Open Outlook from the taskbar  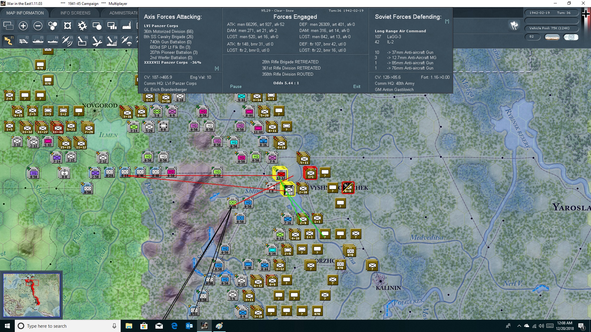[189, 326]
